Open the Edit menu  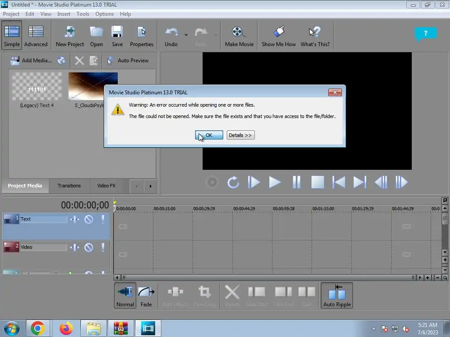(30, 14)
